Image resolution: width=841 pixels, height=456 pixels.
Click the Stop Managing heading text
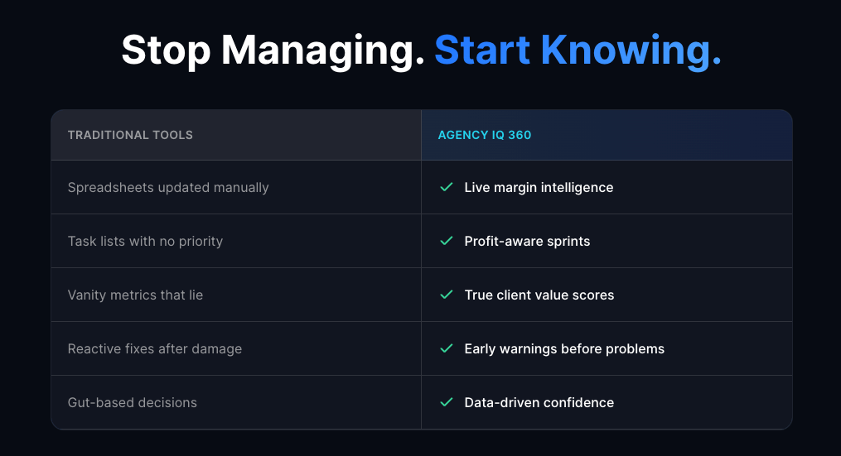tap(273, 50)
